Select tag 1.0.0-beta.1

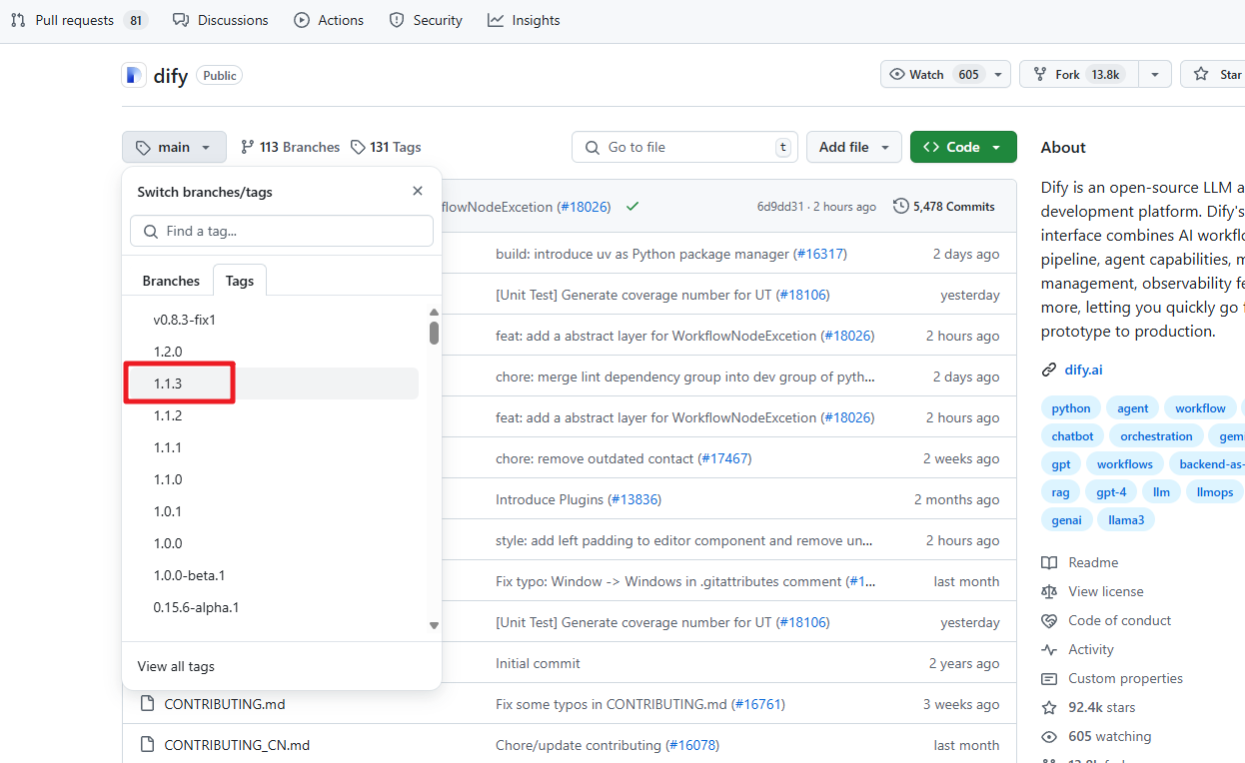pyautogui.click(x=189, y=575)
